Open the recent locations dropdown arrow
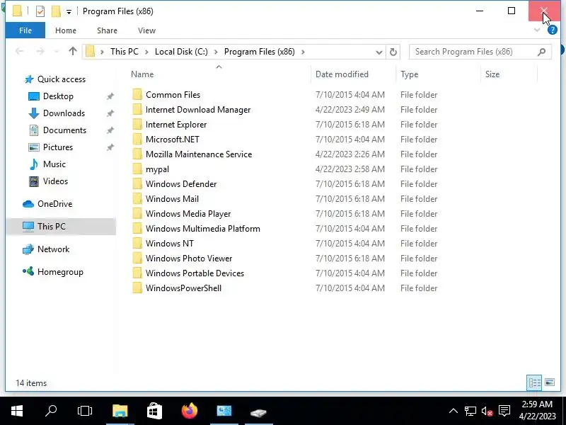This screenshot has width=566, height=425. (x=57, y=52)
